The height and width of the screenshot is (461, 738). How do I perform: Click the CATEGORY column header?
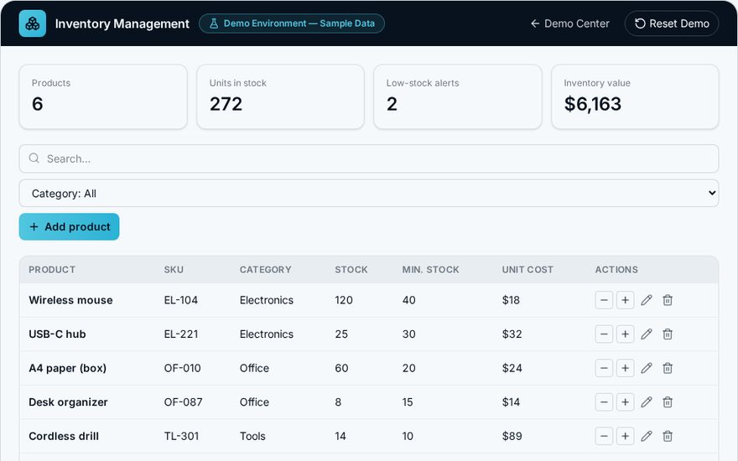[x=266, y=270]
